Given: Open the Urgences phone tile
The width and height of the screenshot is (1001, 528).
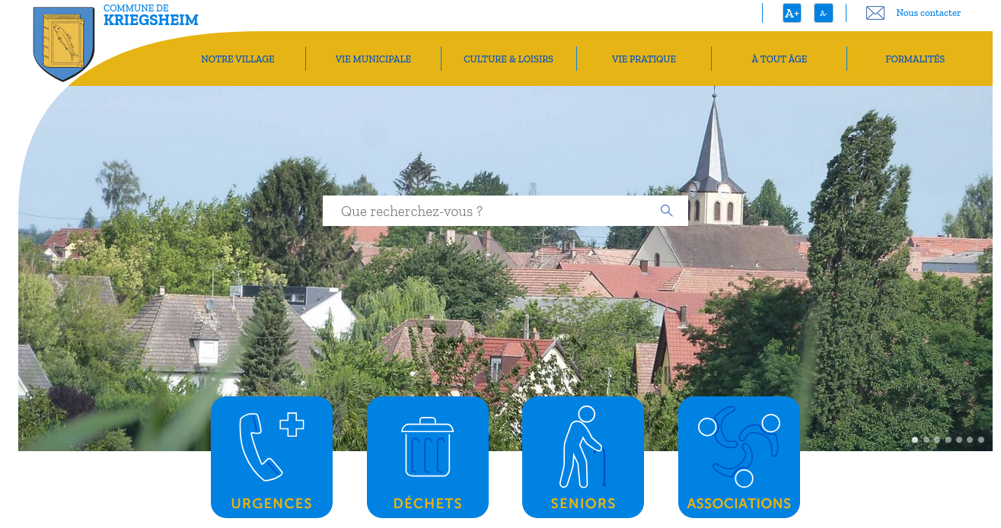Looking at the screenshot, I should [x=272, y=456].
